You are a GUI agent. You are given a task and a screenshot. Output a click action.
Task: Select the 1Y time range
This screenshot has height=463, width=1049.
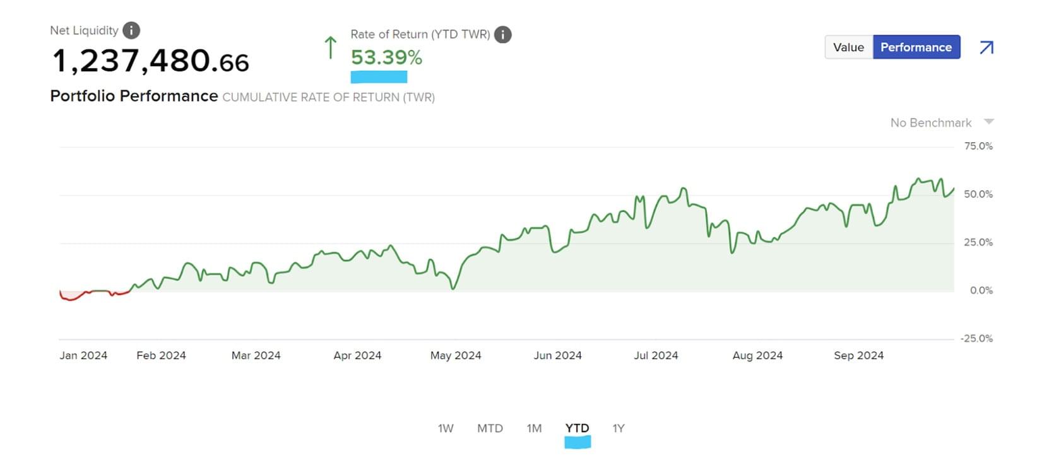(619, 428)
